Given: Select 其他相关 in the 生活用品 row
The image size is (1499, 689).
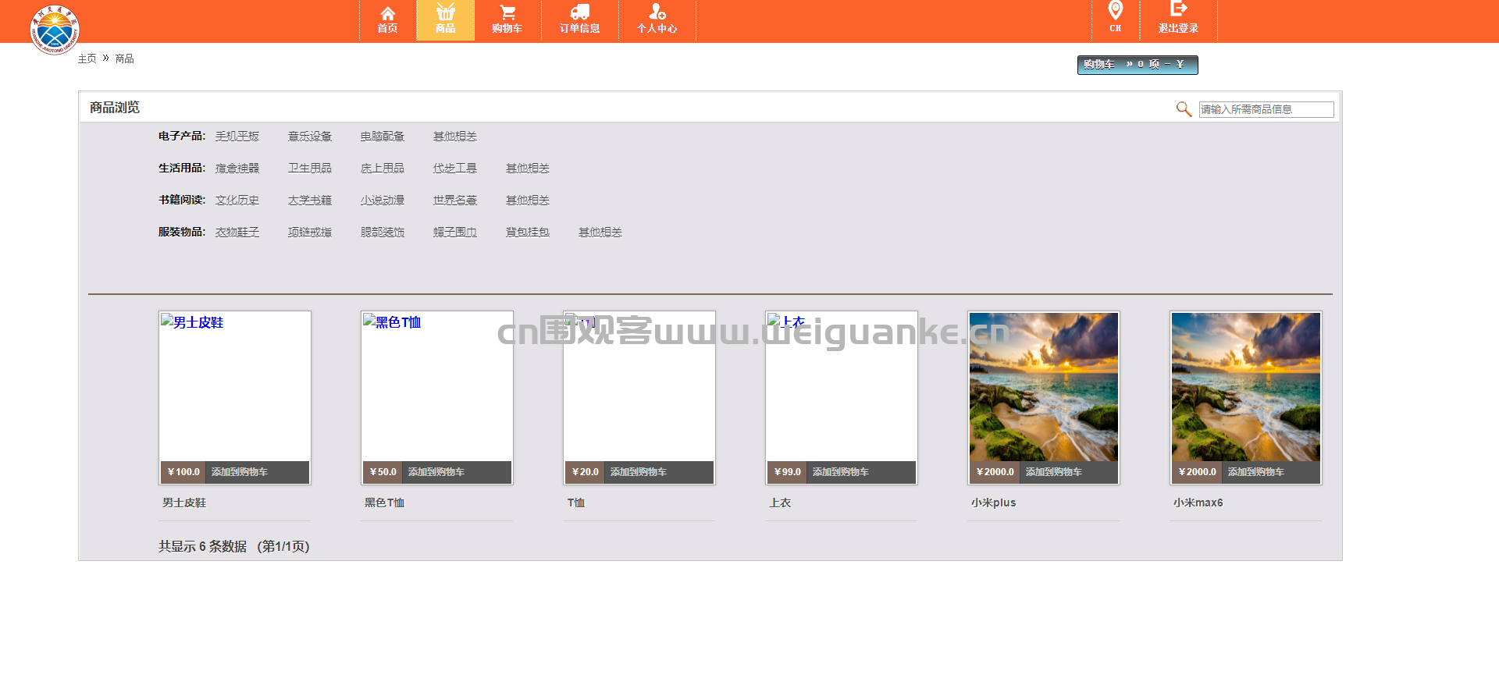Looking at the screenshot, I should [528, 168].
